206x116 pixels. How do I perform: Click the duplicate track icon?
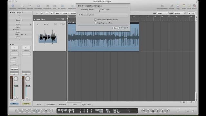[63, 19]
